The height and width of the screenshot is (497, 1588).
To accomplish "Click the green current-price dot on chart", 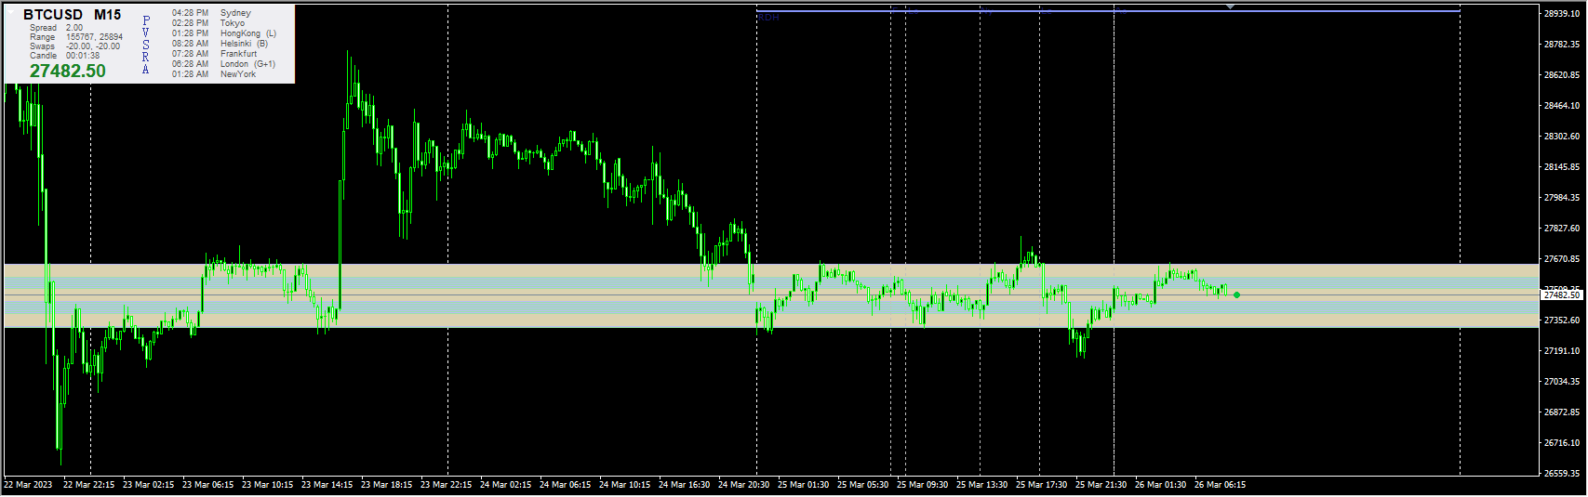I will tap(1236, 294).
